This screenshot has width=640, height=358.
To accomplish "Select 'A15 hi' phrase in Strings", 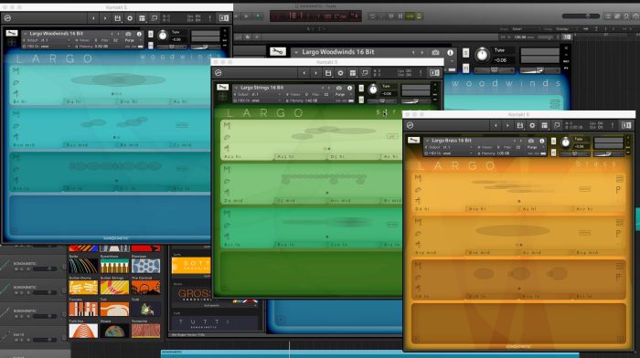I will (285, 156).
